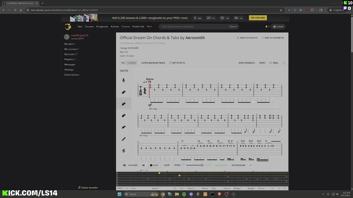
Task: Open the Courses menu
Action: [89, 27]
